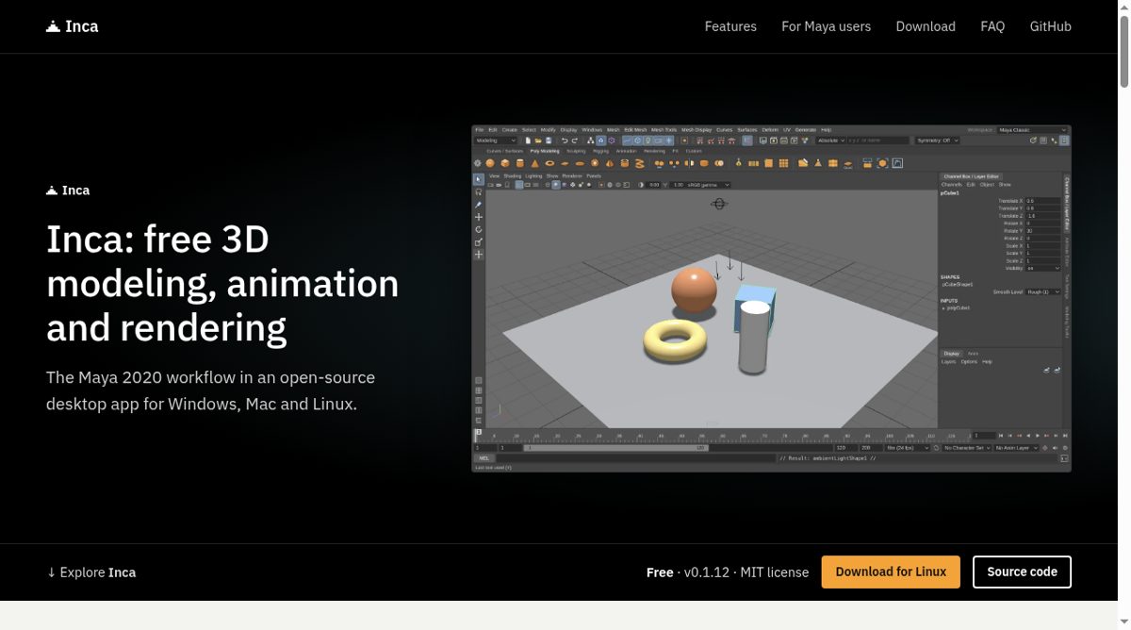Click the 'Inca: free 3D modeling' headline
The image size is (1131, 630).
point(222,283)
